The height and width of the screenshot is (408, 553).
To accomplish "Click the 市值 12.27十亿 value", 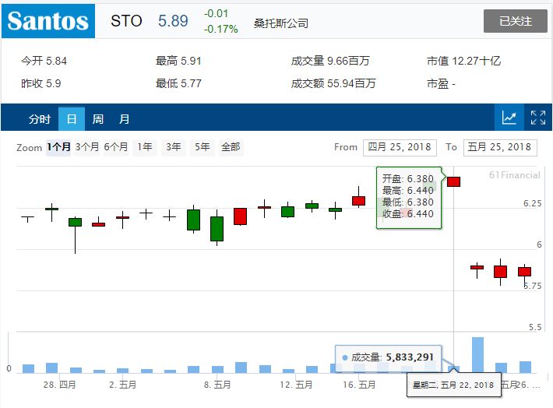I will [x=463, y=61].
